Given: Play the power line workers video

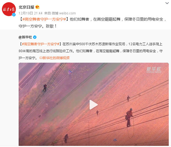Looking at the screenshot, I should click(93, 105).
